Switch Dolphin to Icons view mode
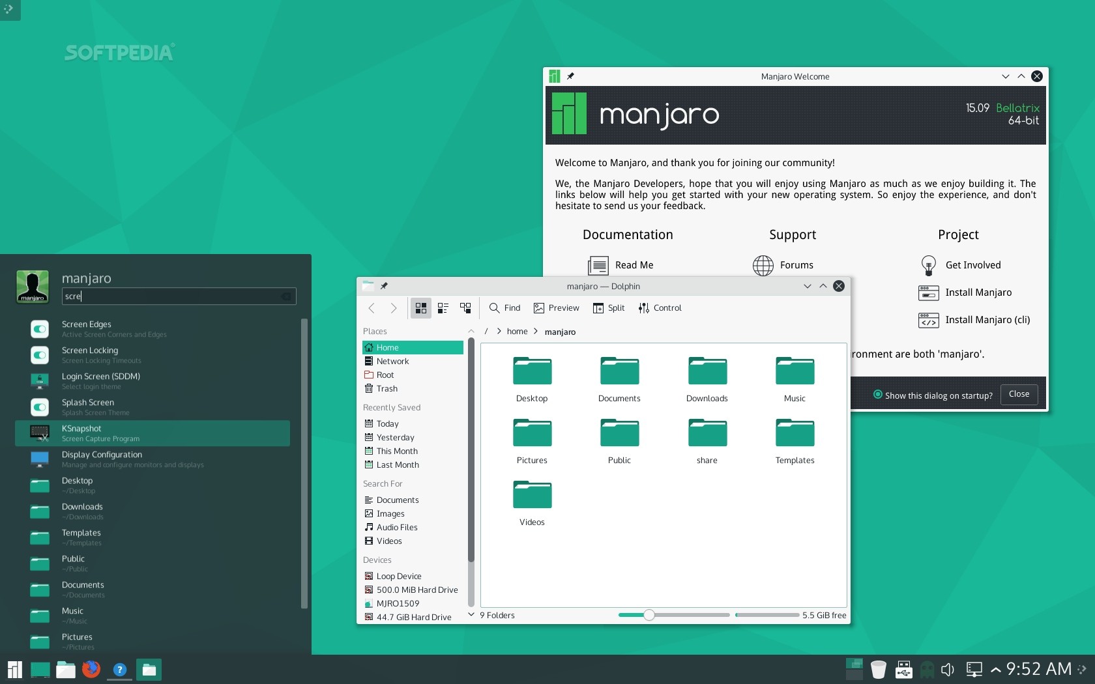The height and width of the screenshot is (684, 1095). 421,308
